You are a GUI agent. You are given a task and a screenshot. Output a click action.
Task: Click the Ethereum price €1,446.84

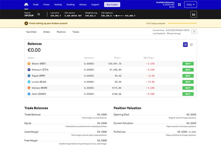[115, 70]
